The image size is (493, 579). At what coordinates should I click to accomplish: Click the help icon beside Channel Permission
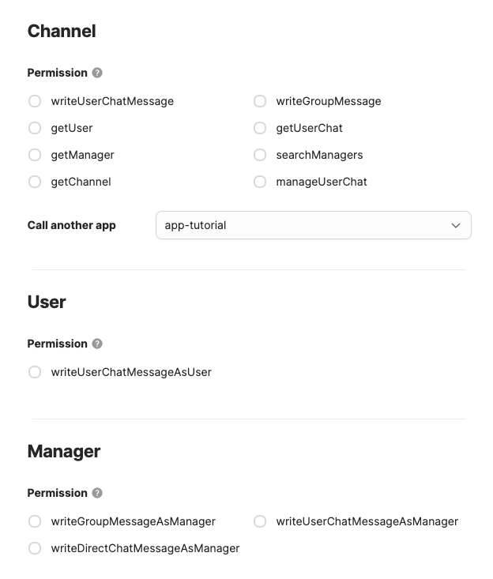[x=97, y=73]
